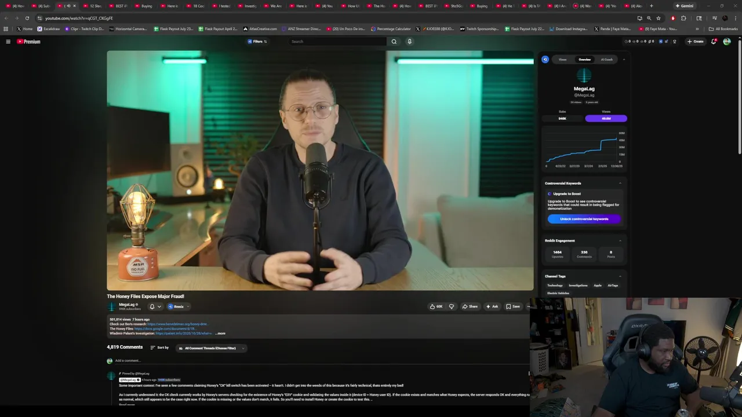Open the account avatar menu
Viewport: 742px width, 417px height.
(x=727, y=41)
